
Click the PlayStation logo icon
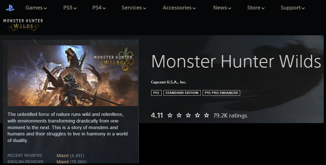point(10,8)
